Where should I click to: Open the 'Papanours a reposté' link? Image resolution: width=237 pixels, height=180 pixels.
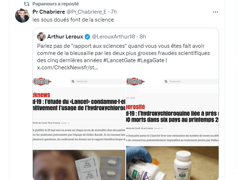click(x=55, y=4)
